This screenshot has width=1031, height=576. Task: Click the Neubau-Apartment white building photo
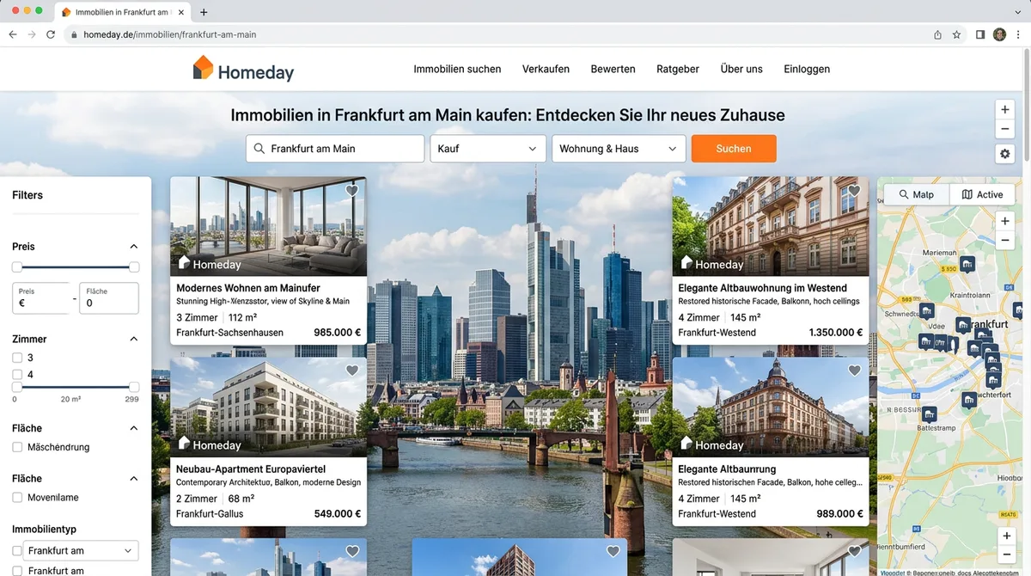click(x=268, y=407)
